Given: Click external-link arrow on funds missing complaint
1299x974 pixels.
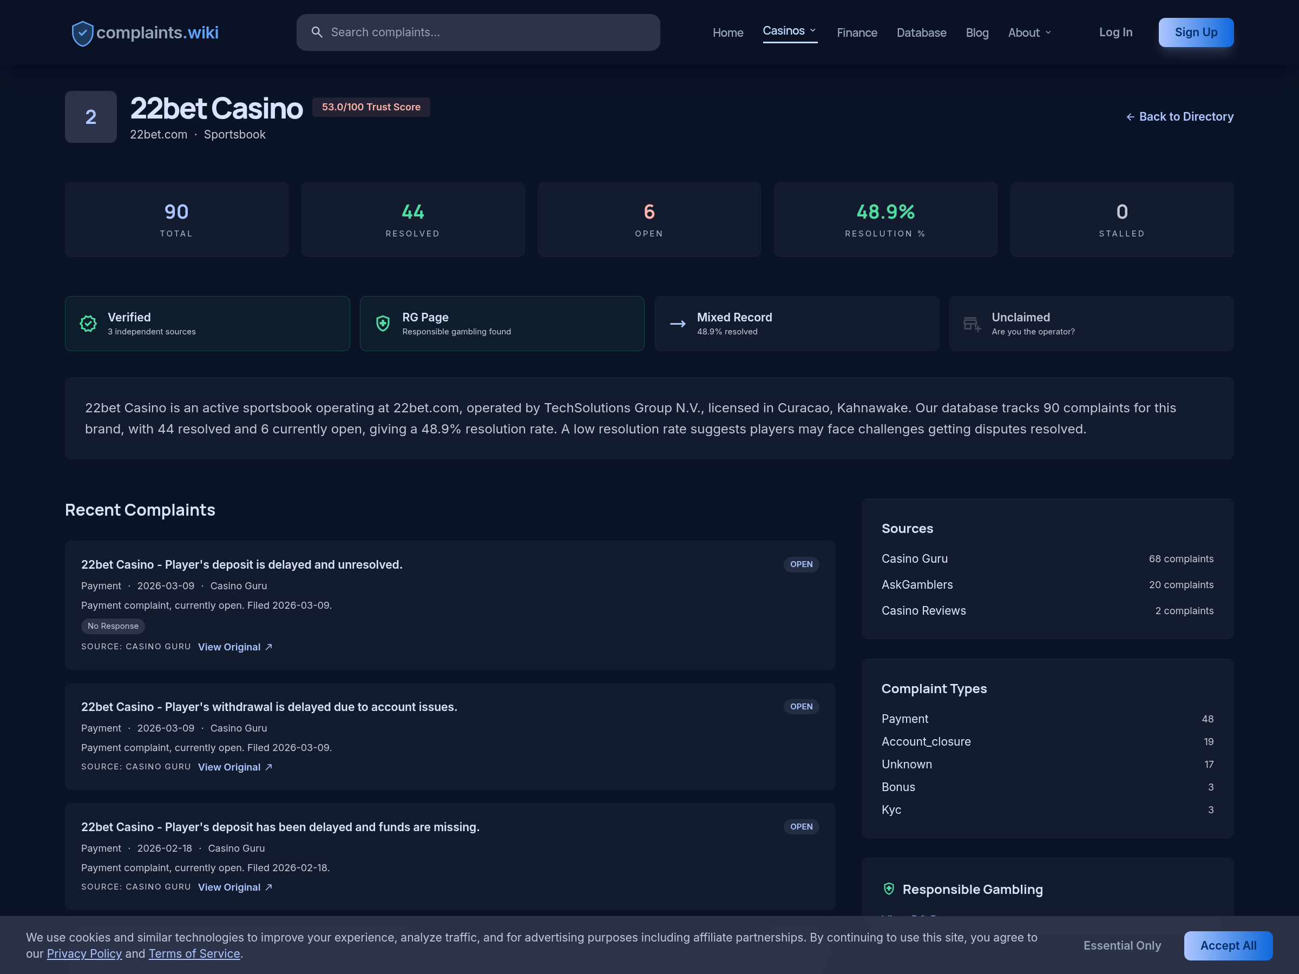Looking at the screenshot, I should (x=268, y=887).
